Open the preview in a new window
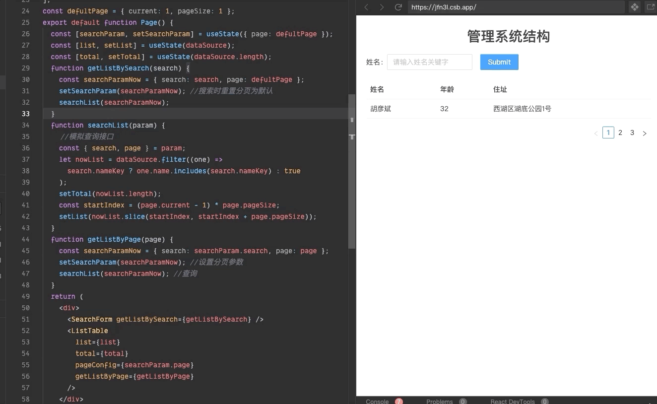Viewport: 657px width, 404px height. click(651, 7)
